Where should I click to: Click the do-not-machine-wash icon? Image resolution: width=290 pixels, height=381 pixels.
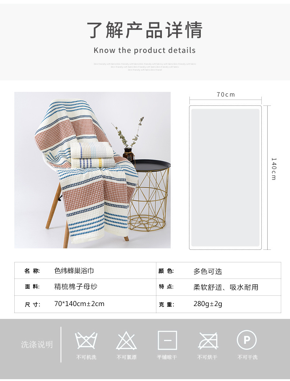(86, 340)
